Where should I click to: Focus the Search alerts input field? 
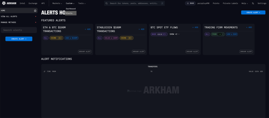[19, 30]
